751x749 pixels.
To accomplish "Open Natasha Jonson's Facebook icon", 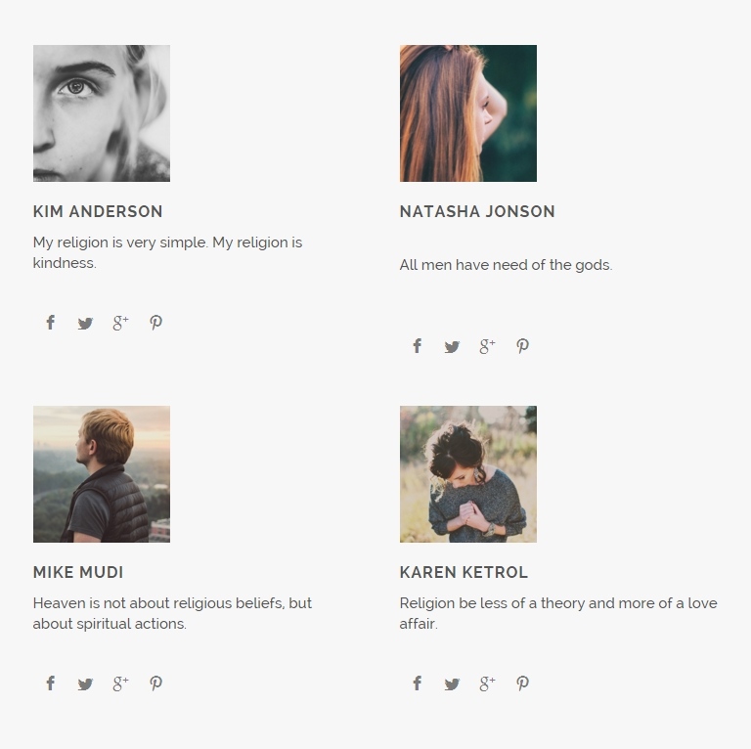I will pos(418,346).
